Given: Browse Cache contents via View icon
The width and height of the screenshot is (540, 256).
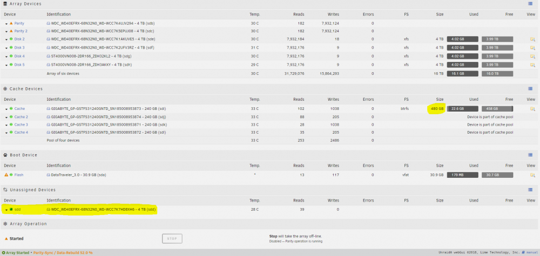Looking at the screenshot, I should [x=532, y=109].
